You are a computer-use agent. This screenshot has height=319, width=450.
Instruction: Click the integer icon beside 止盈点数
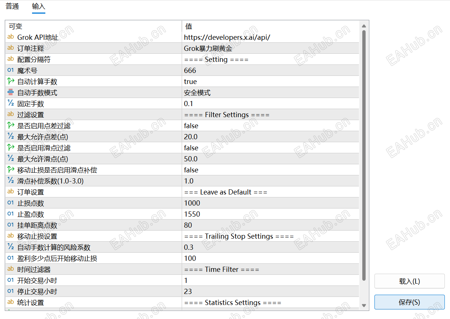coord(10,214)
